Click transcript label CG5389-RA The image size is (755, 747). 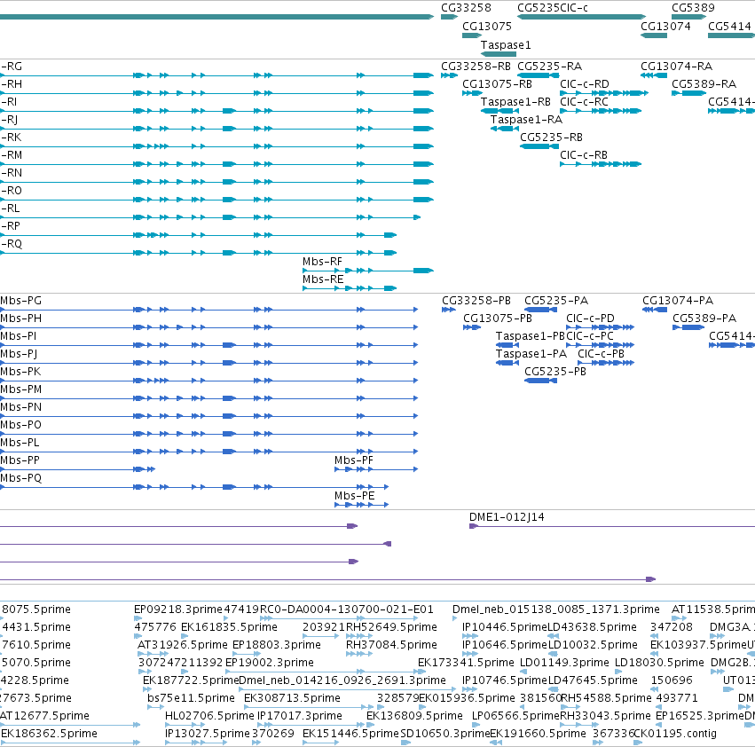pyautogui.click(x=704, y=83)
